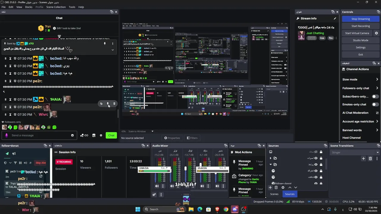Switch to the Scenes tab

pos(274,194)
